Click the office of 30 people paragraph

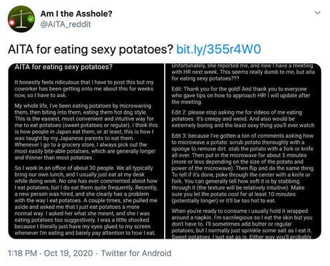[x=86, y=200]
